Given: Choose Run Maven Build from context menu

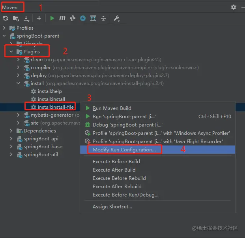Looking at the screenshot, I should [x=157, y=108].
